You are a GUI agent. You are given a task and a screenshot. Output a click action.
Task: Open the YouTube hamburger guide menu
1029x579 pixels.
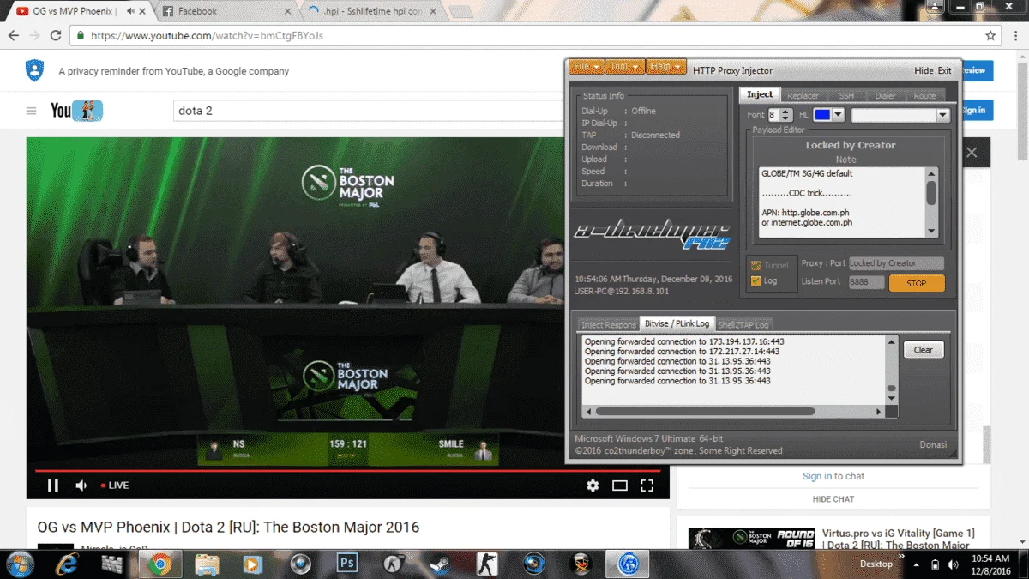pyautogui.click(x=32, y=111)
